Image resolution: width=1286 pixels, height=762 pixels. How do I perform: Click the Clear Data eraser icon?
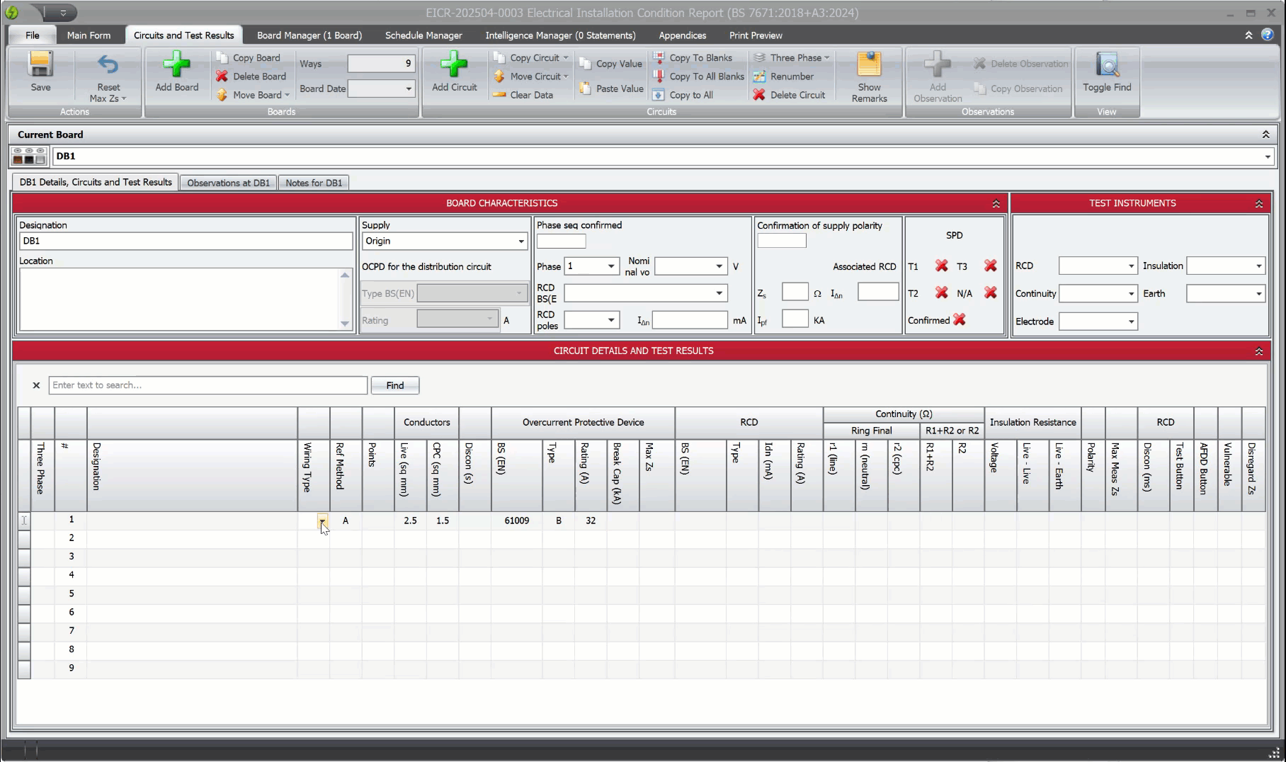click(500, 95)
